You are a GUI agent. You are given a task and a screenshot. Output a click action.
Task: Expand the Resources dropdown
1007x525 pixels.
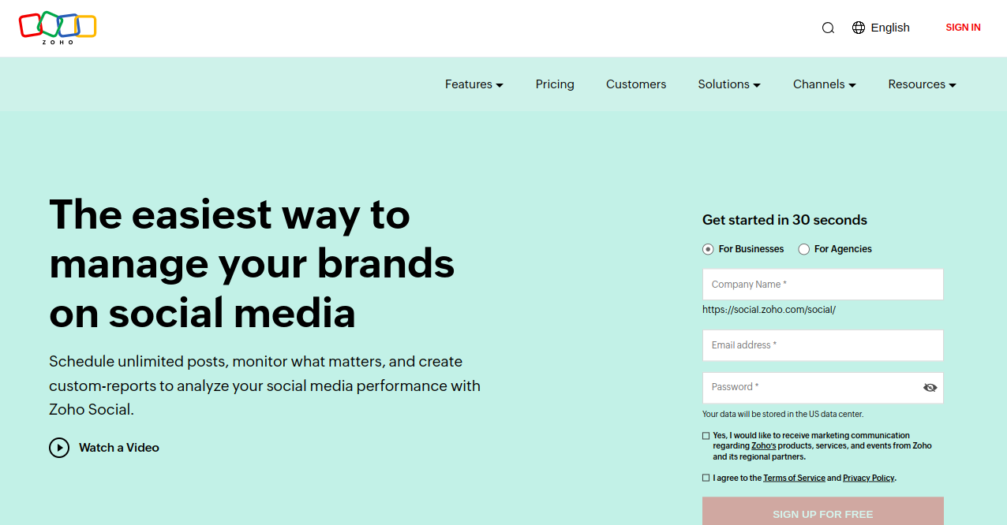[921, 84]
